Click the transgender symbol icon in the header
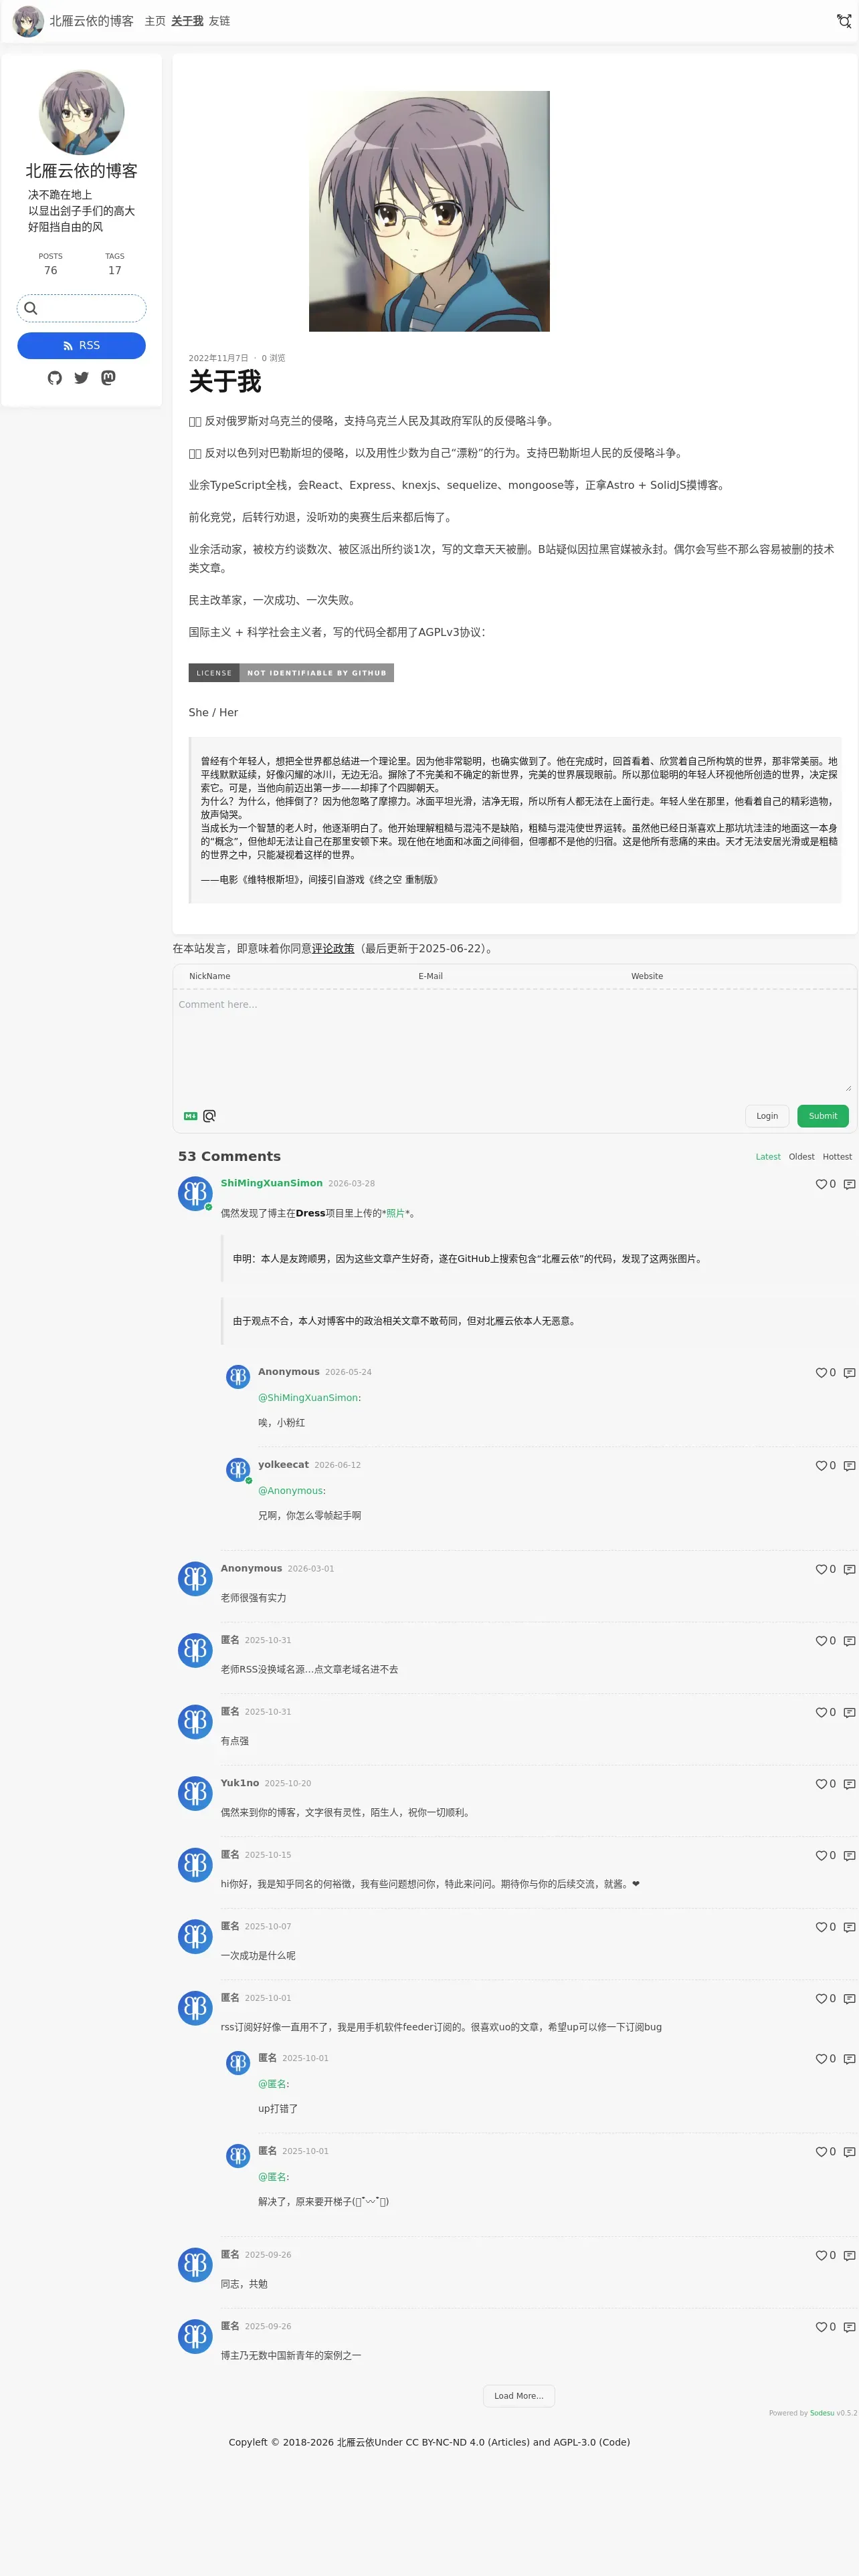 844,21
